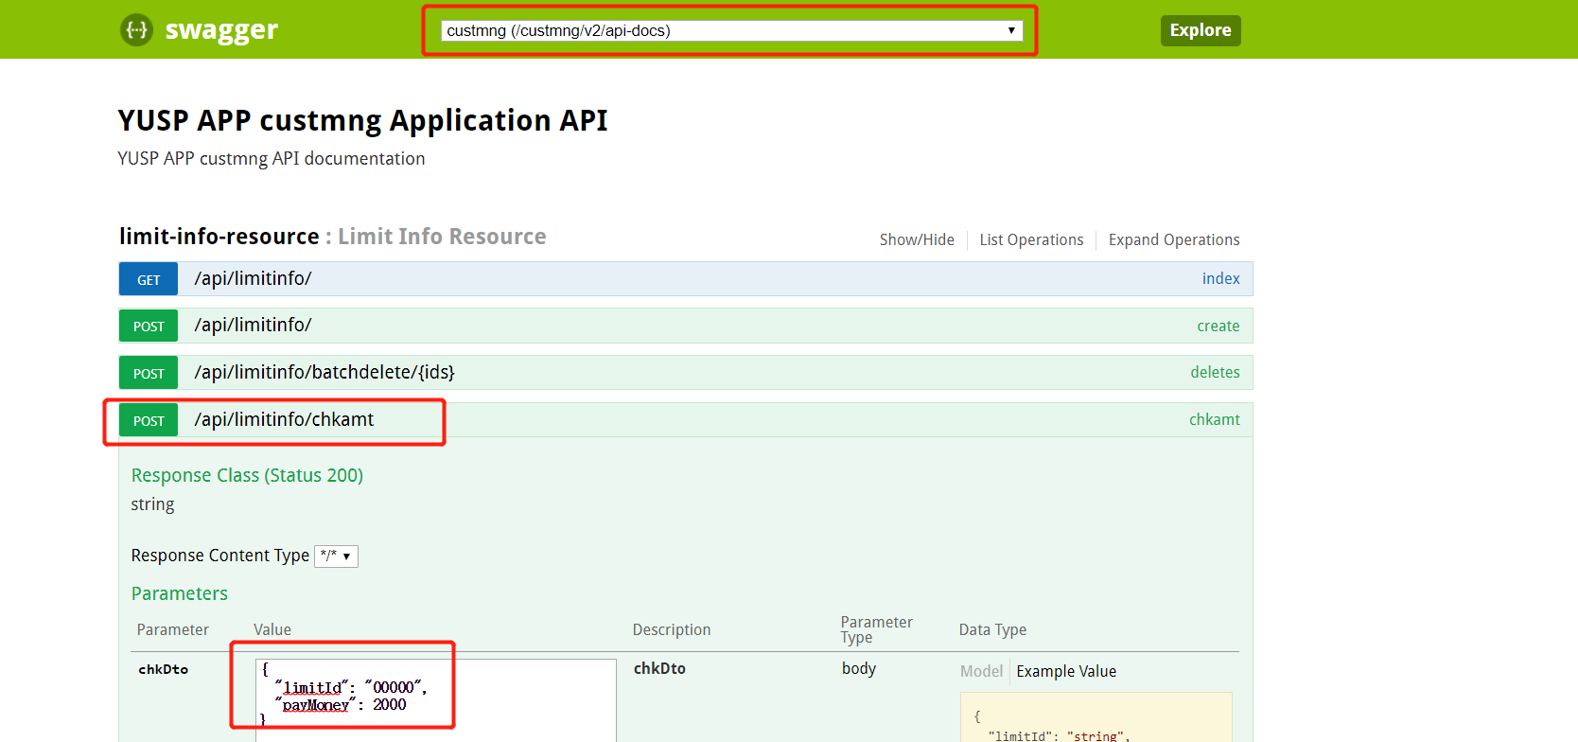The width and height of the screenshot is (1578, 742).
Task: Click Expand Operations link
Action: [x=1173, y=240]
